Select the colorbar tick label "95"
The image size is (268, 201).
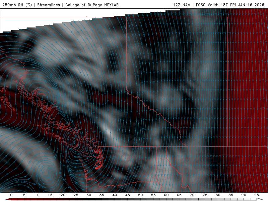tap(257, 195)
